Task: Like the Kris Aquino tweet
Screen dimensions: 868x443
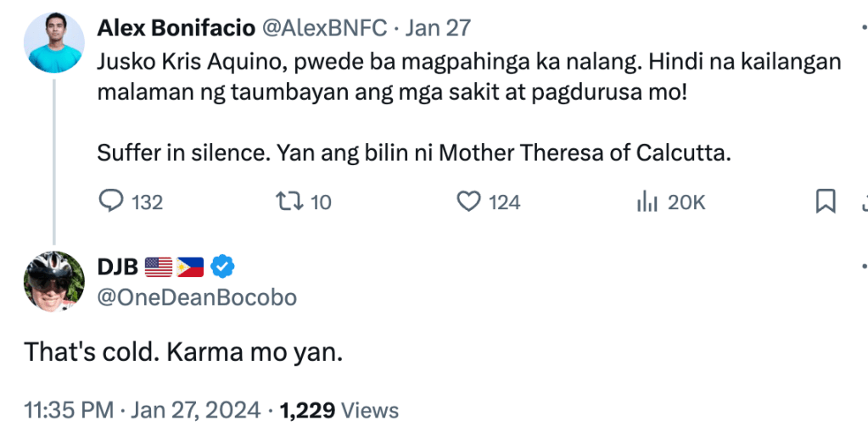Action: (x=469, y=202)
